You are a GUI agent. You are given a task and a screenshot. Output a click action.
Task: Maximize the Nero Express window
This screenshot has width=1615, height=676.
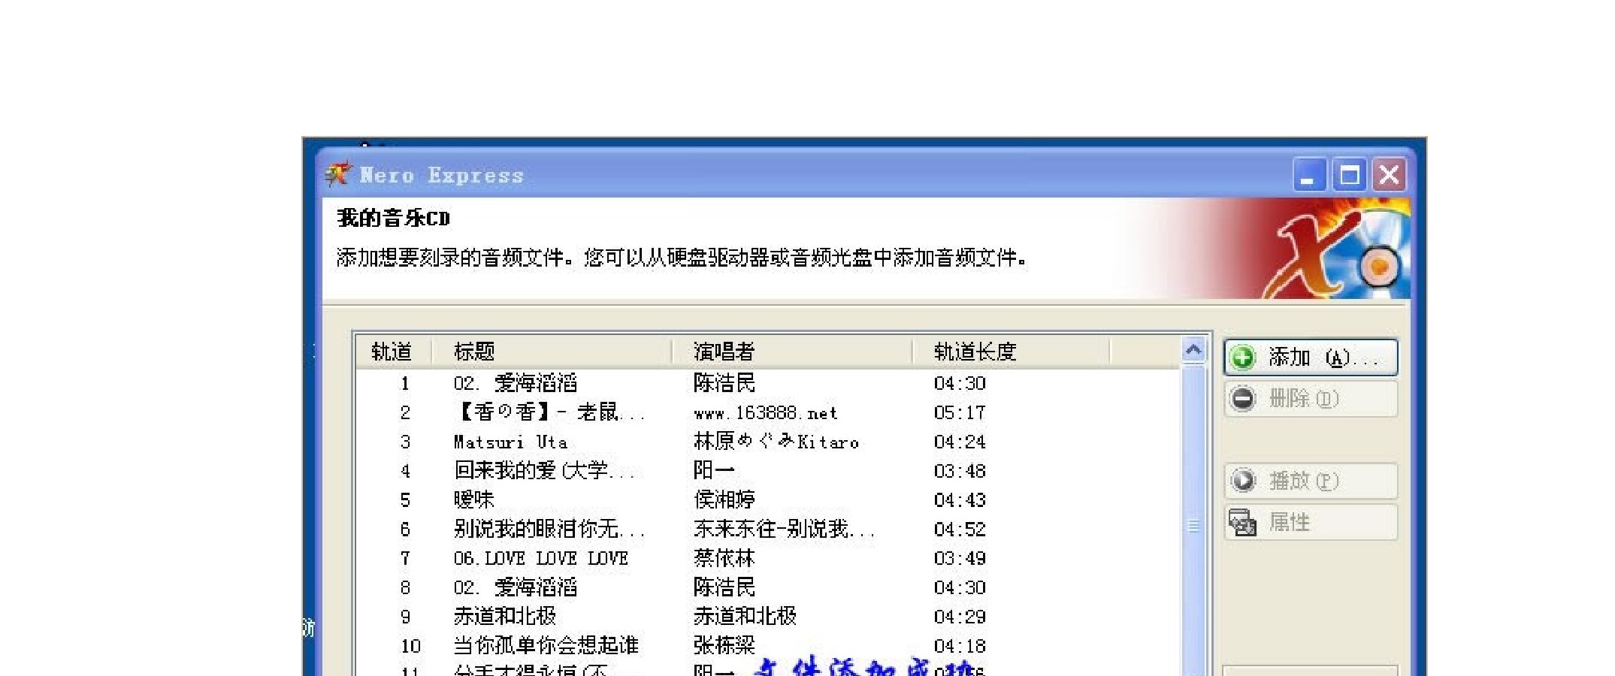(x=1350, y=176)
